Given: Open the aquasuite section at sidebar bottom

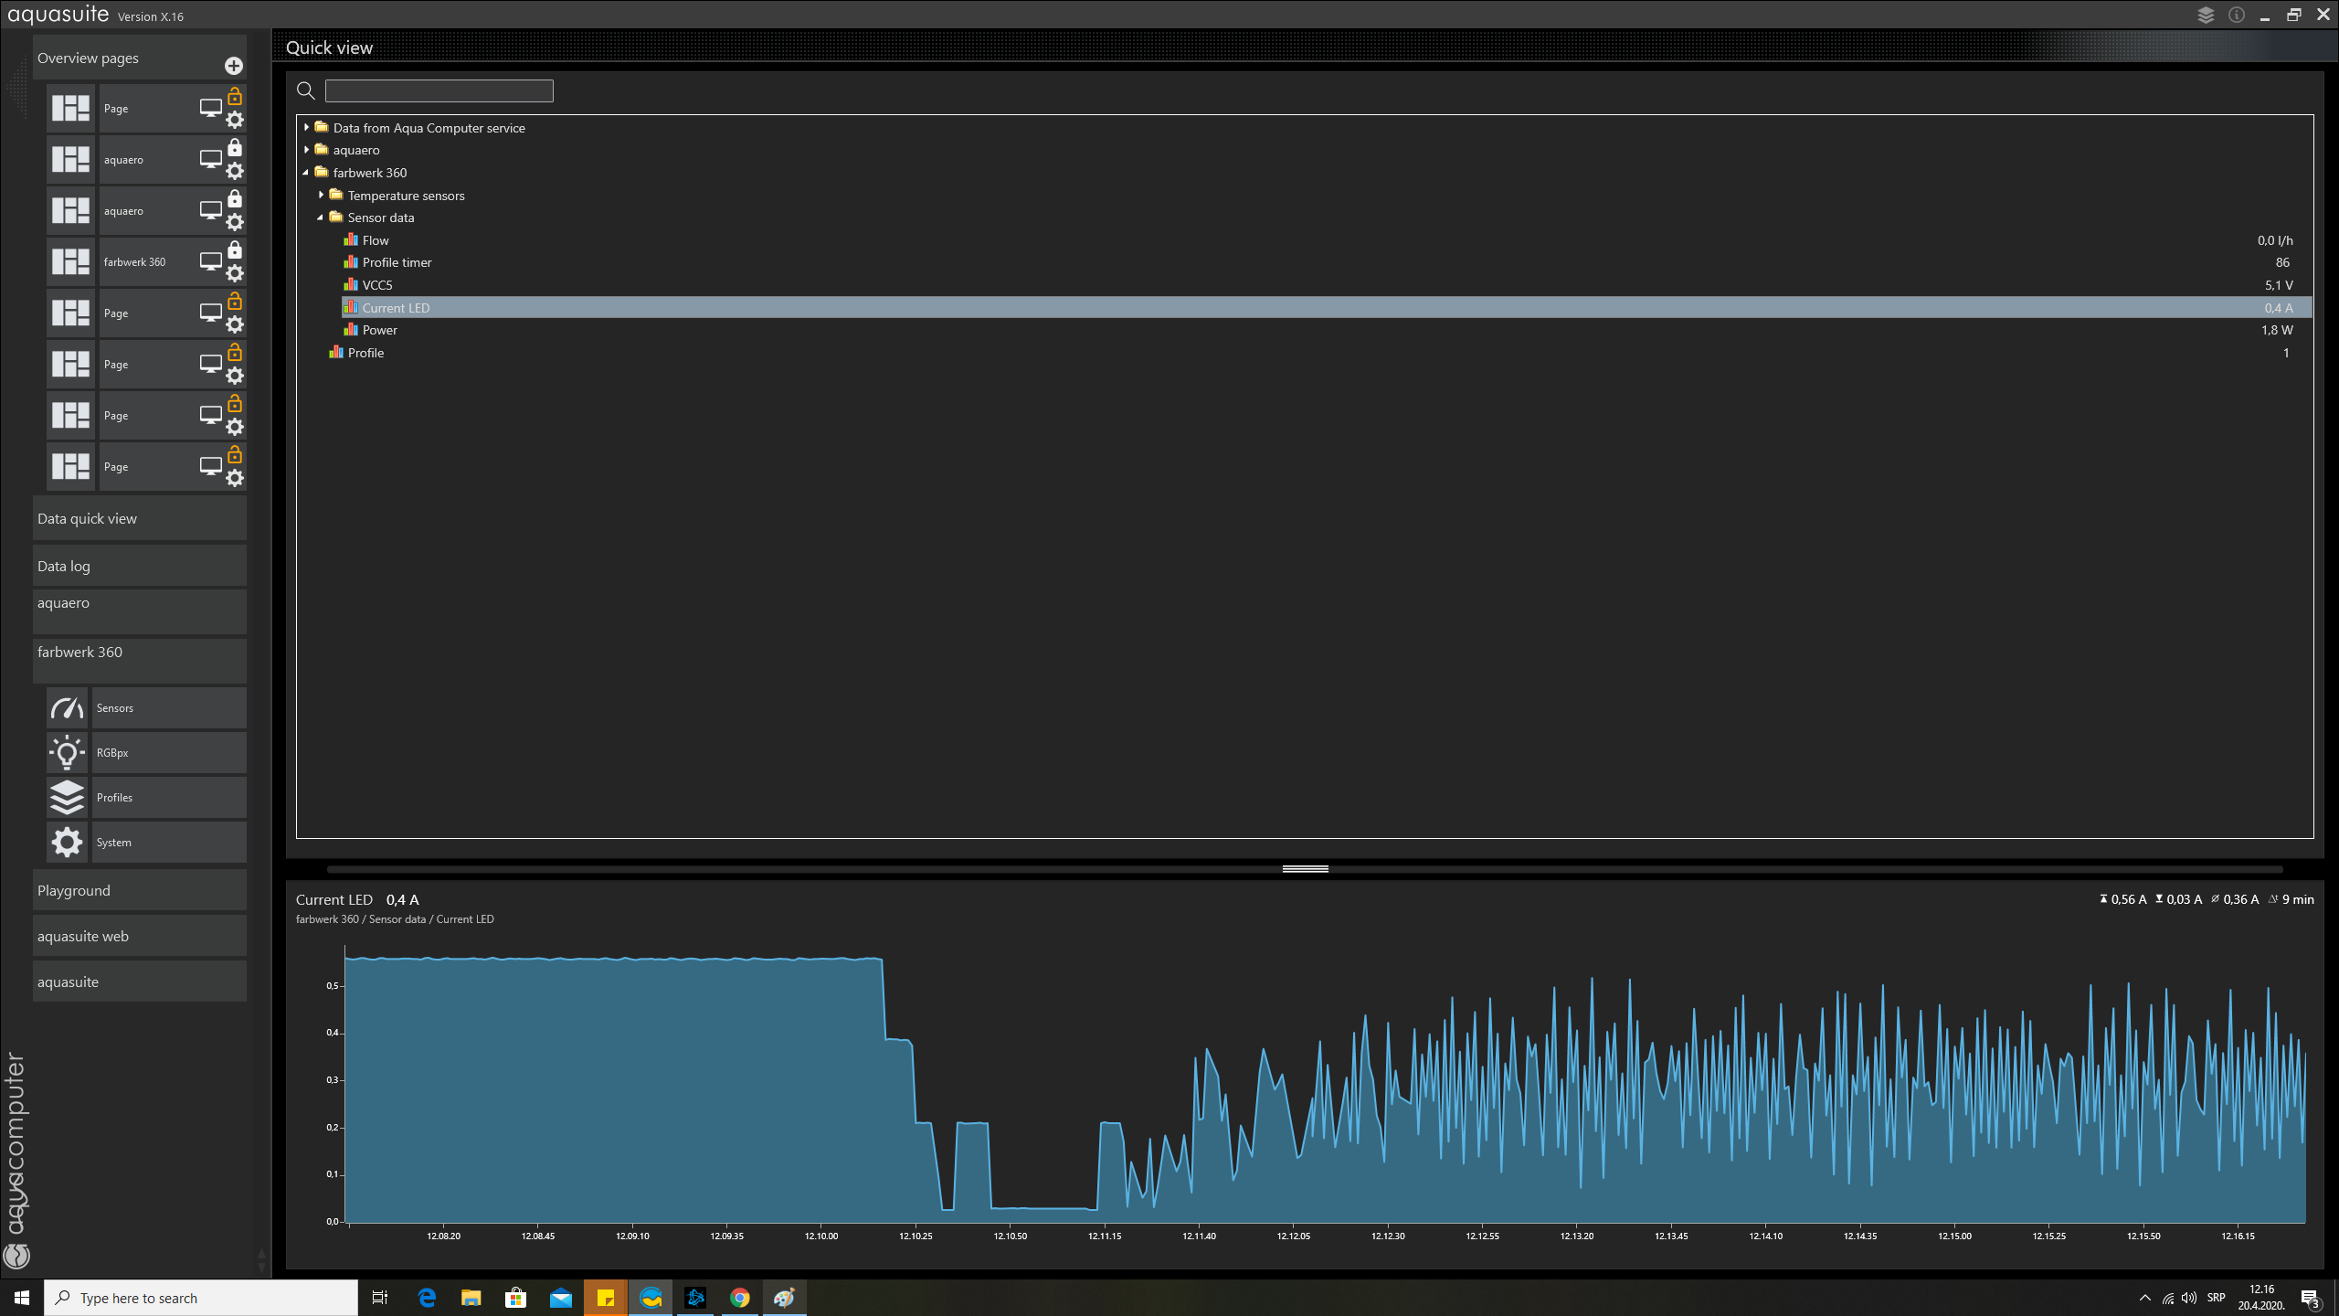Looking at the screenshot, I should [140, 982].
